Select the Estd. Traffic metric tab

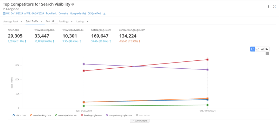pos(34,21)
